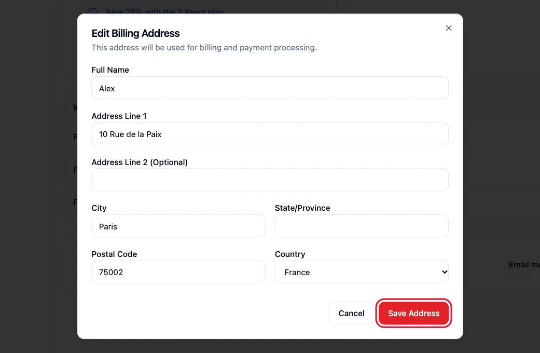Click the City label
Viewport: 540px width, 353px height.
99,208
